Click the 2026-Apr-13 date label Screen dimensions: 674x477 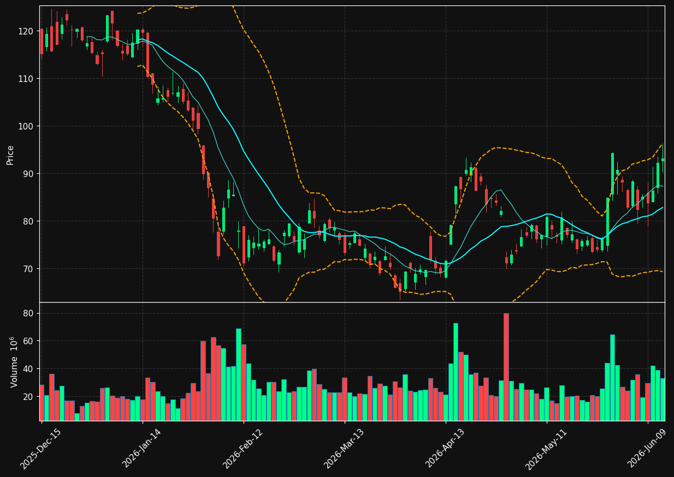coord(445,449)
